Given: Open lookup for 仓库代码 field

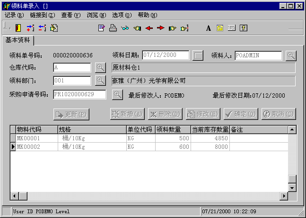Looking at the screenshot, I should pyautogui.click(x=100, y=68).
